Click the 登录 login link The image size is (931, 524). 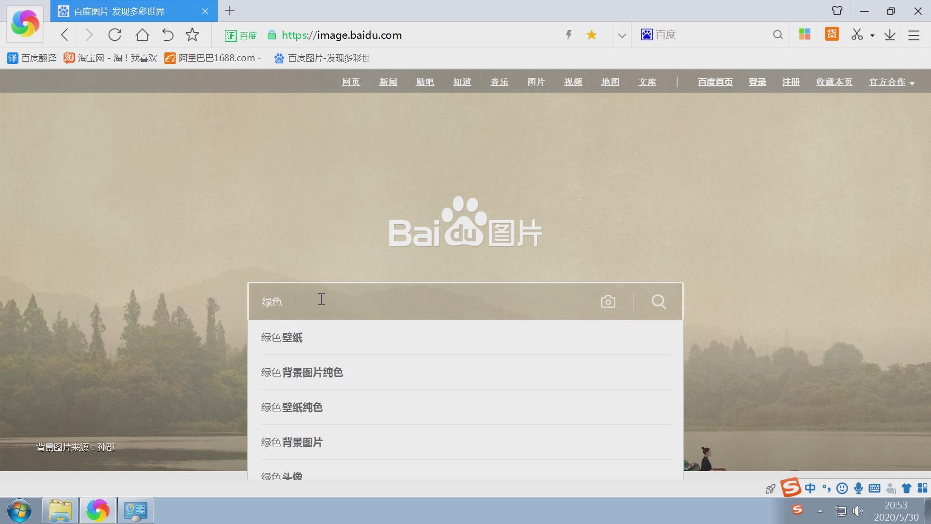coord(757,82)
